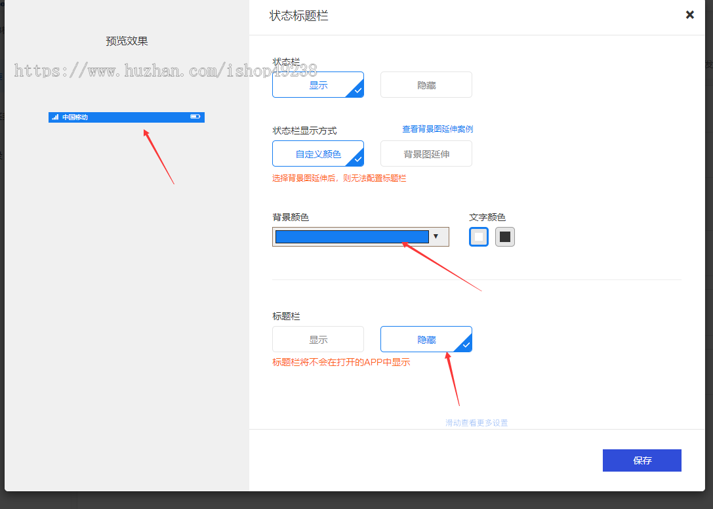Viewport: 713px width, 509px height.
Task: Click signal bars icon in preview
Action: pyautogui.click(x=55, y=117)
